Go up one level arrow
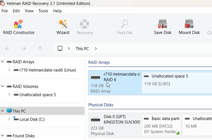 (40, 49)
